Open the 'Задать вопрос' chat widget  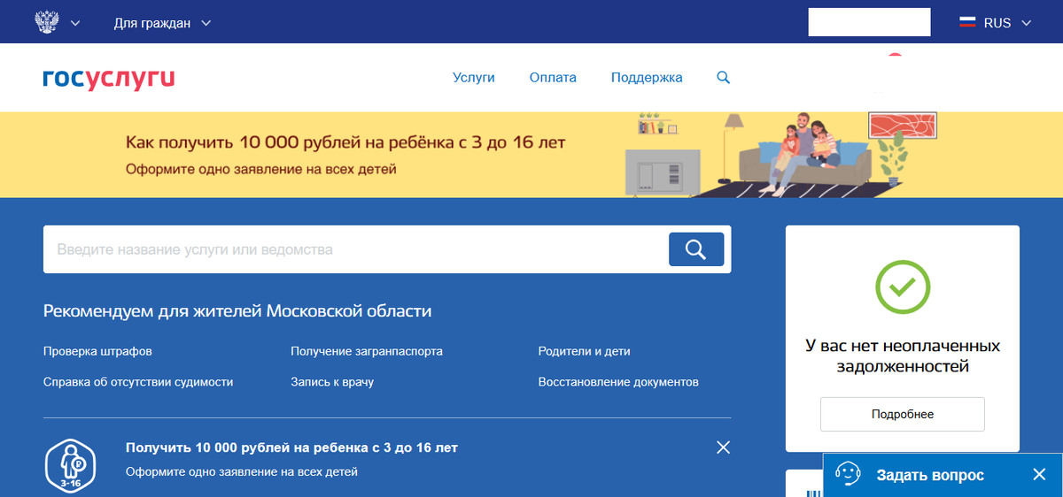pos(930,475)
